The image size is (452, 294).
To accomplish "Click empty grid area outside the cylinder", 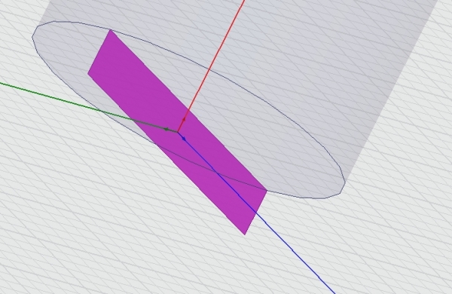I will click(x=87, y=216).
